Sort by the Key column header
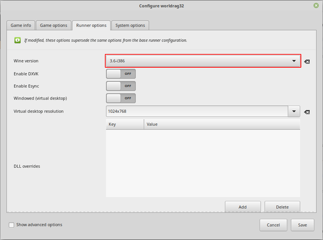This screenshot has width=323, height=240. [x=125, y=124]
